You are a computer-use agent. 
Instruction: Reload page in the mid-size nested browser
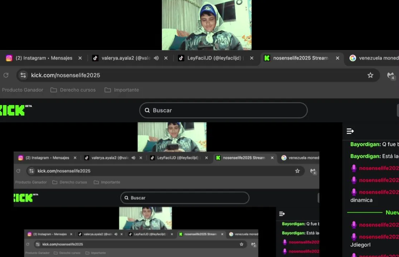pyautogui.click(x=18, y=171)
